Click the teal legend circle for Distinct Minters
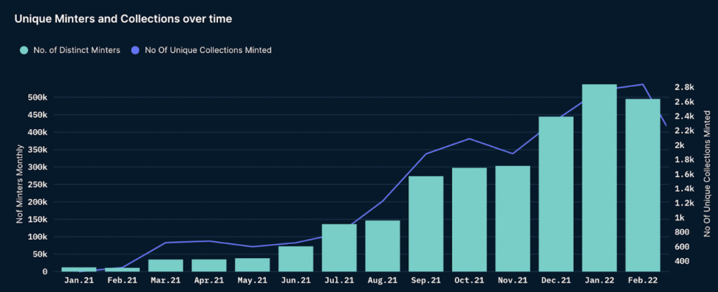 pos(24,50)
